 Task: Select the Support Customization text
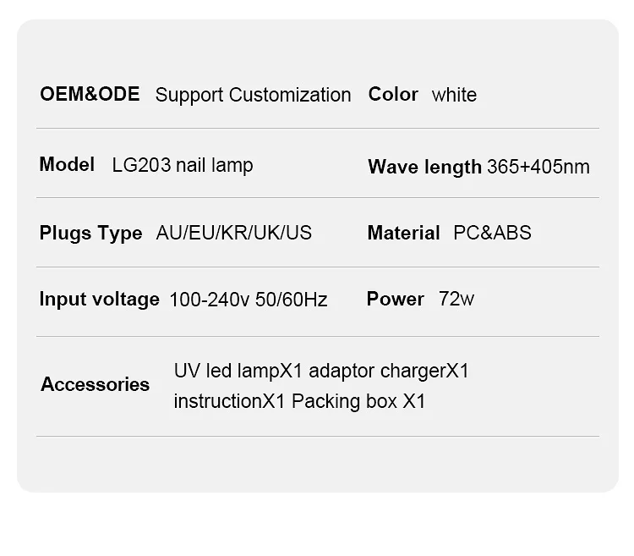point(253,95)
